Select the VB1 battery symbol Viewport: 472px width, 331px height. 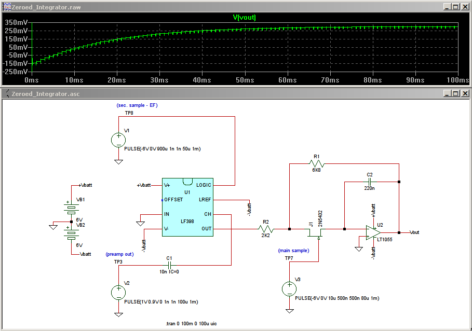pos(71,208)
